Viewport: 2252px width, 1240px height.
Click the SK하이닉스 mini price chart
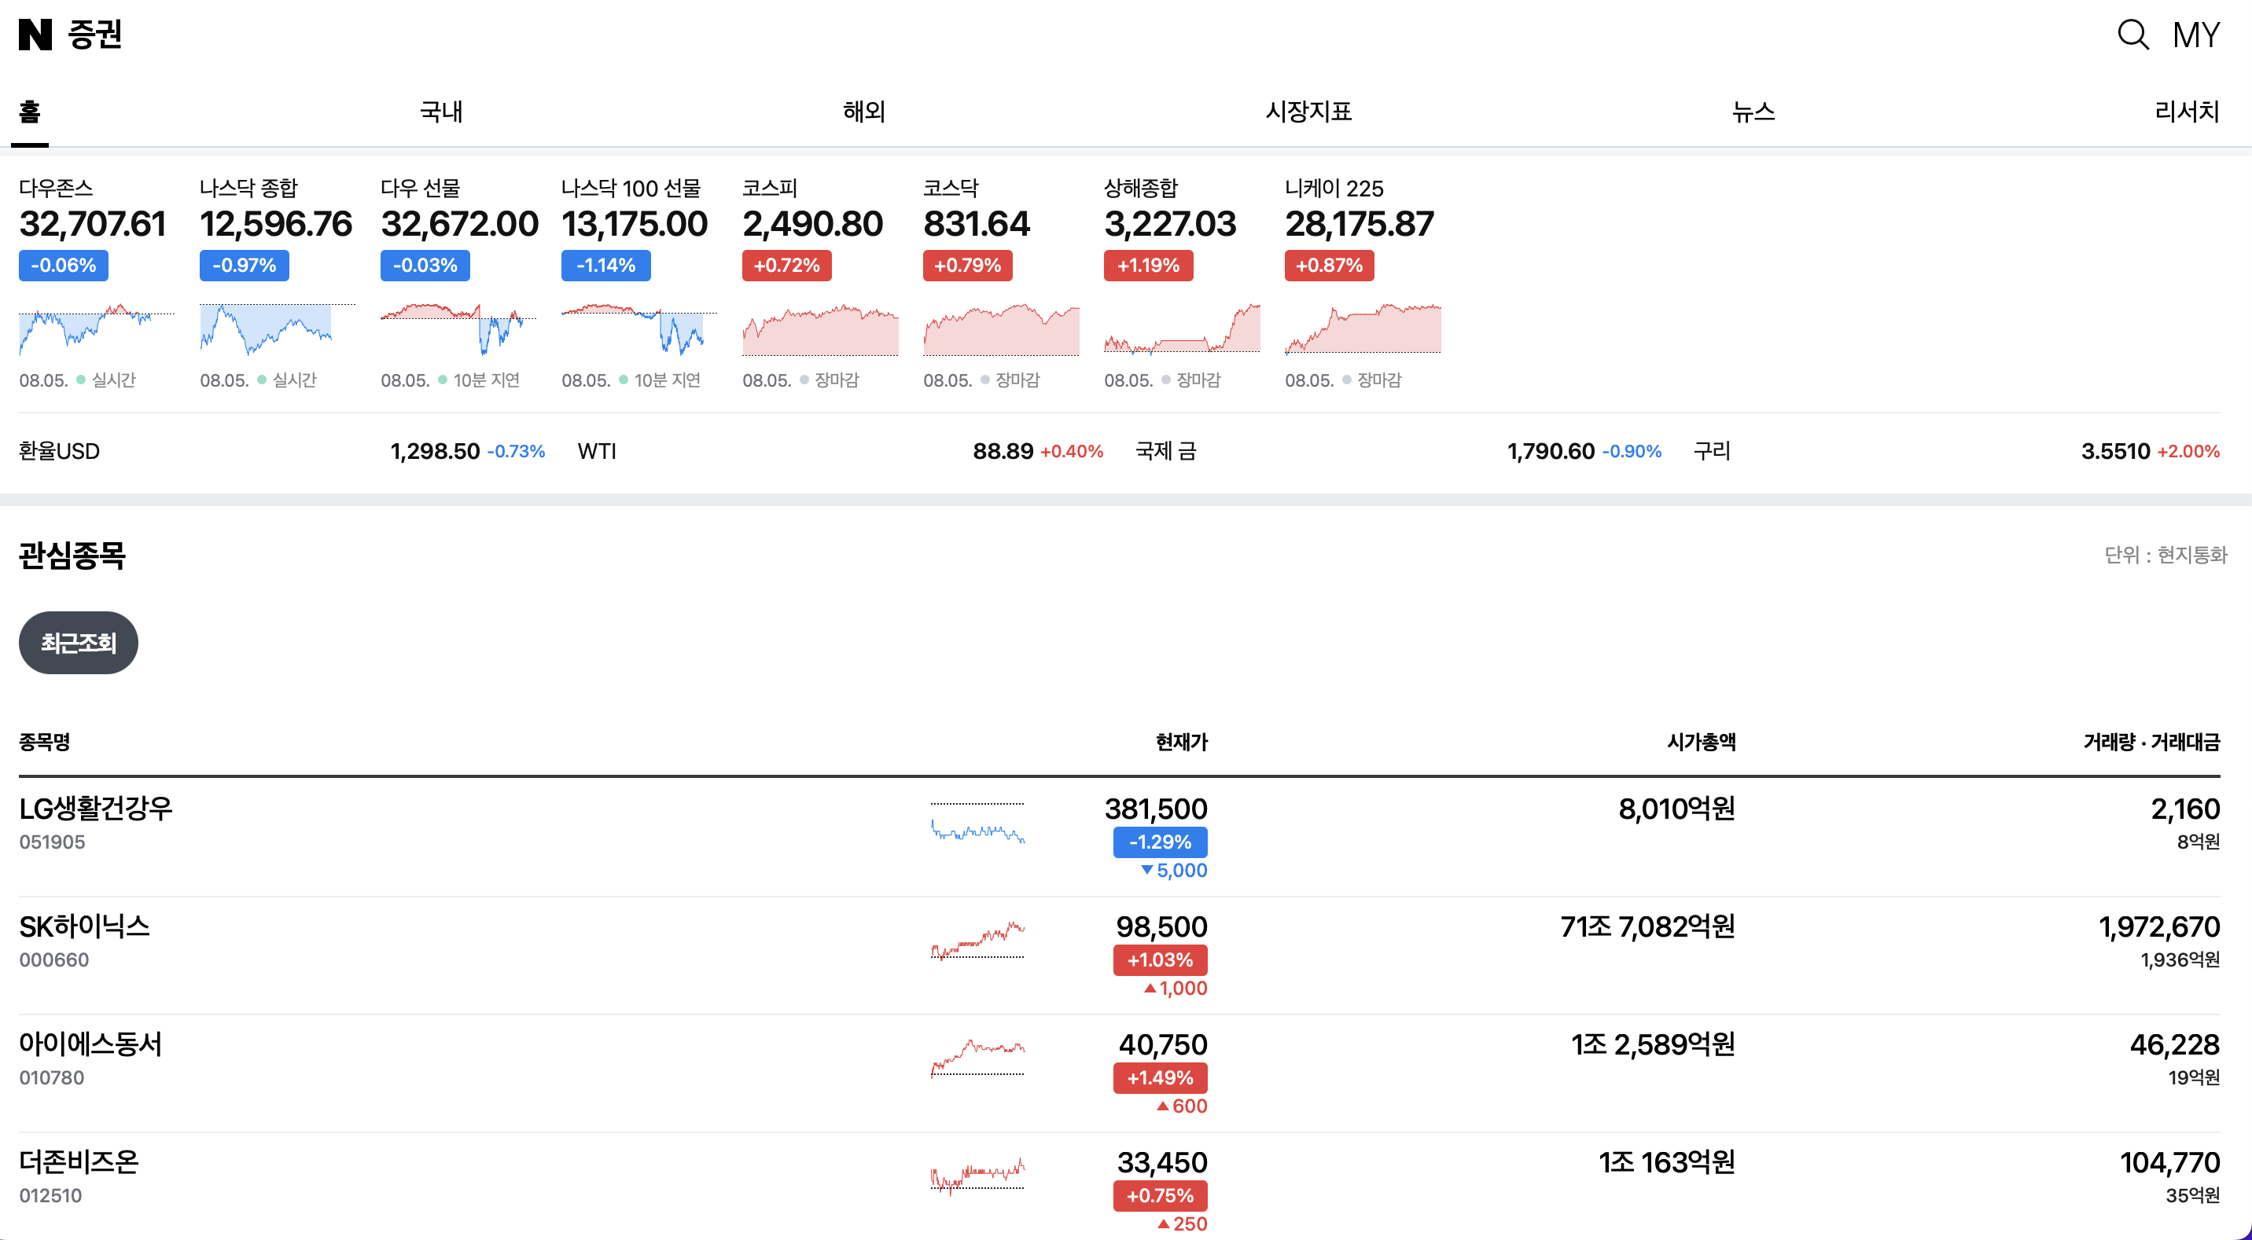coord(977,941)
